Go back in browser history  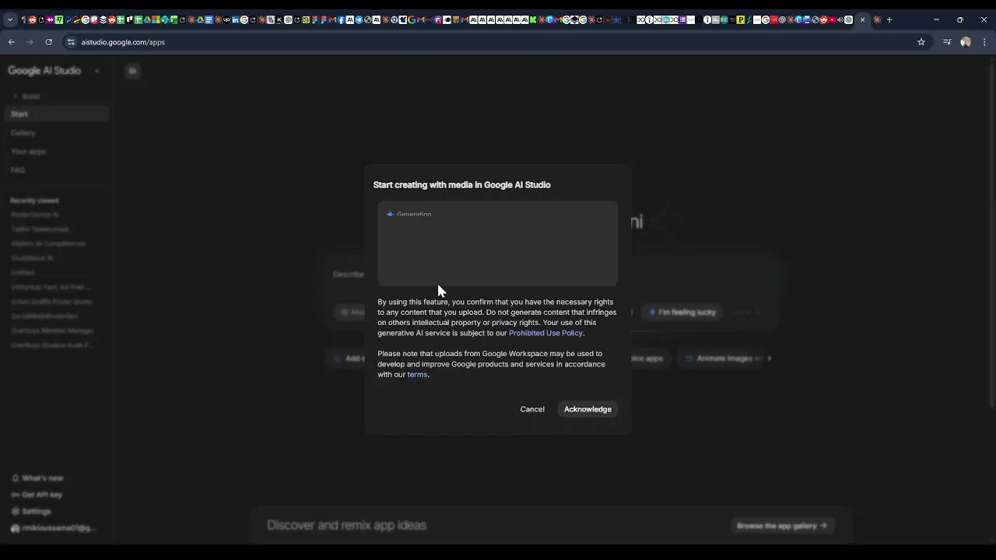coord(12,42)
